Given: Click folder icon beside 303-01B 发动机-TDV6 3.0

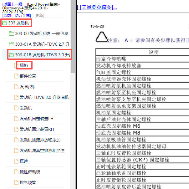Looking at the screenshot, I should [x=12, y=55].
